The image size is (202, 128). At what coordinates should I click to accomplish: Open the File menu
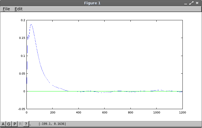coord(6,9)
